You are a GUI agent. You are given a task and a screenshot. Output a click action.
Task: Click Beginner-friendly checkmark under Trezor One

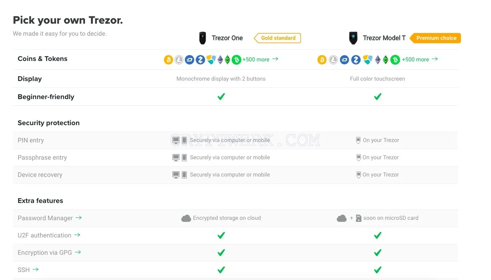pyautogui.click(x=221, y=97)
